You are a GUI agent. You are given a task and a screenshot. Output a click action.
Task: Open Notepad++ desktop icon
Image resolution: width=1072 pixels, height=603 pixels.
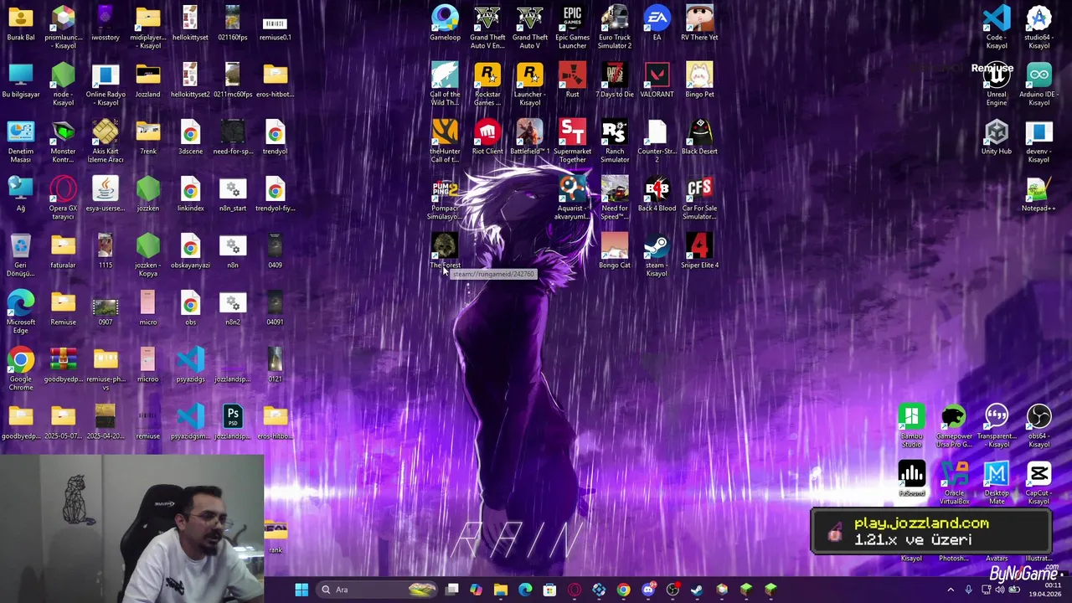click(1038, 194)
